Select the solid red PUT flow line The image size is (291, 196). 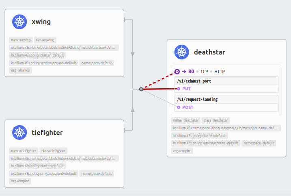pyautogui.click(x=160, y=89)
